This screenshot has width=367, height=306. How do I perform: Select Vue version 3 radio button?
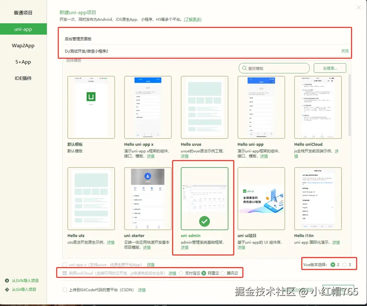345,265
